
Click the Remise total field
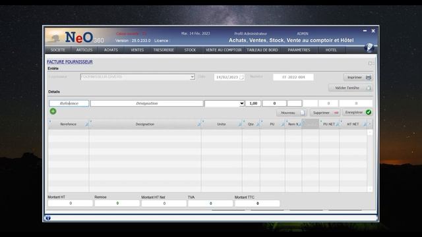click(x=117, y=203)
